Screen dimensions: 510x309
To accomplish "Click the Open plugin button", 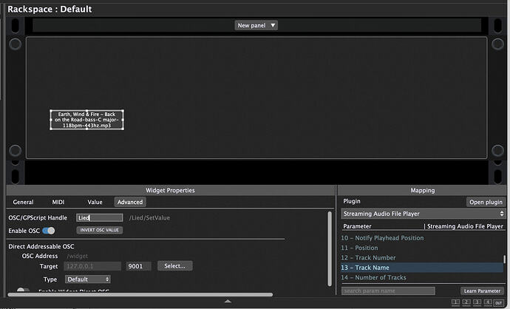I will (x=486, y=202).
